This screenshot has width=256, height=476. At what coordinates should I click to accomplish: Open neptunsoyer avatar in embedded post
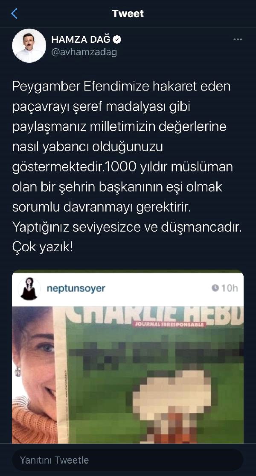click(x=29, y=288)
